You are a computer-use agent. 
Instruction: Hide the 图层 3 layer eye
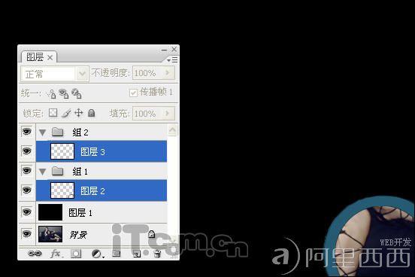(27, 151)
